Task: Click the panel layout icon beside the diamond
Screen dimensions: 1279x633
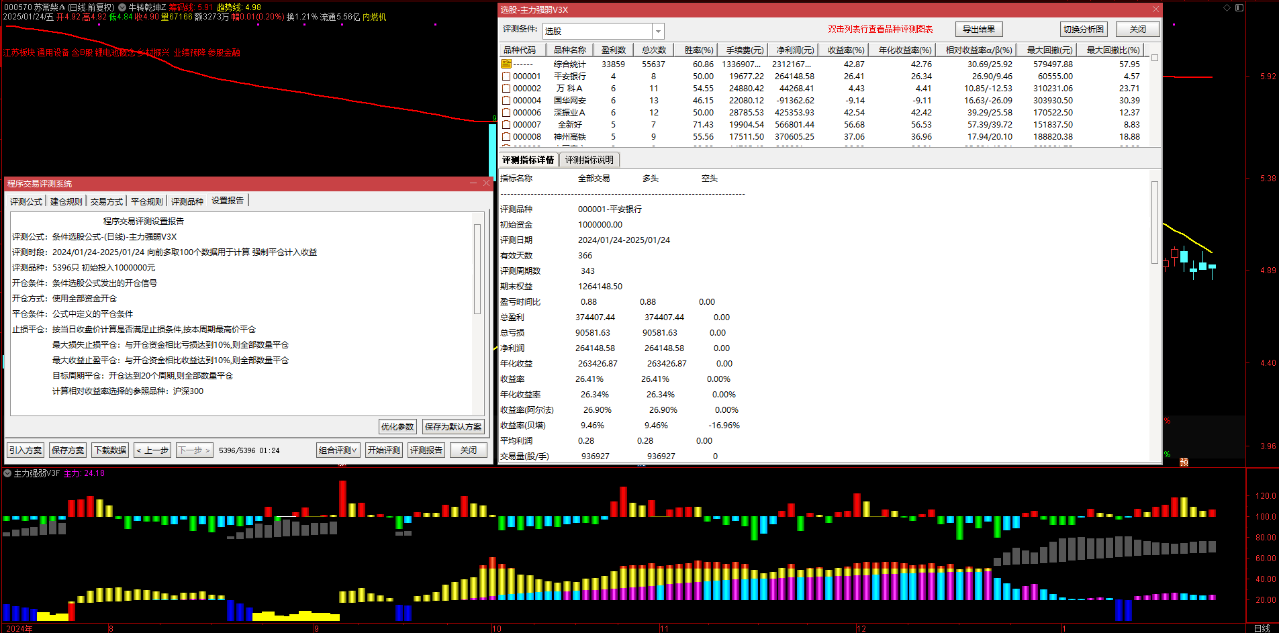Action: [1239, 7]
